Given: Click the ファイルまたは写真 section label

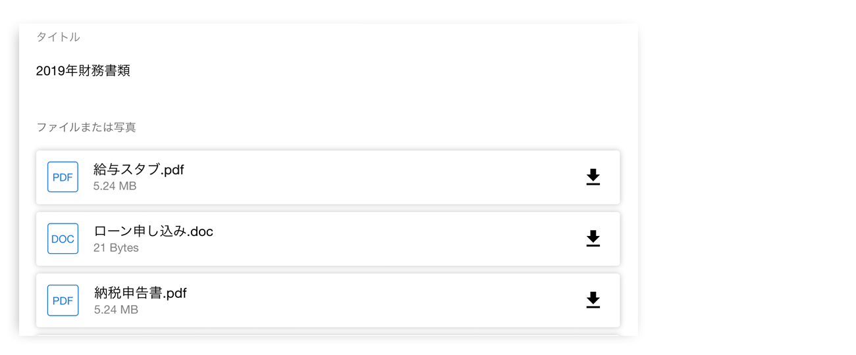Looking at the screenshot, I should 86,127.
